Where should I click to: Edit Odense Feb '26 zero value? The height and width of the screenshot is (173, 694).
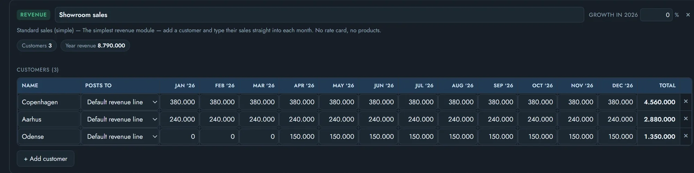click(x=219, y=137)
